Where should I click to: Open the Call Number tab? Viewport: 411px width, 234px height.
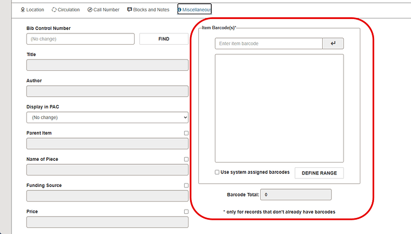pos(103,10)
